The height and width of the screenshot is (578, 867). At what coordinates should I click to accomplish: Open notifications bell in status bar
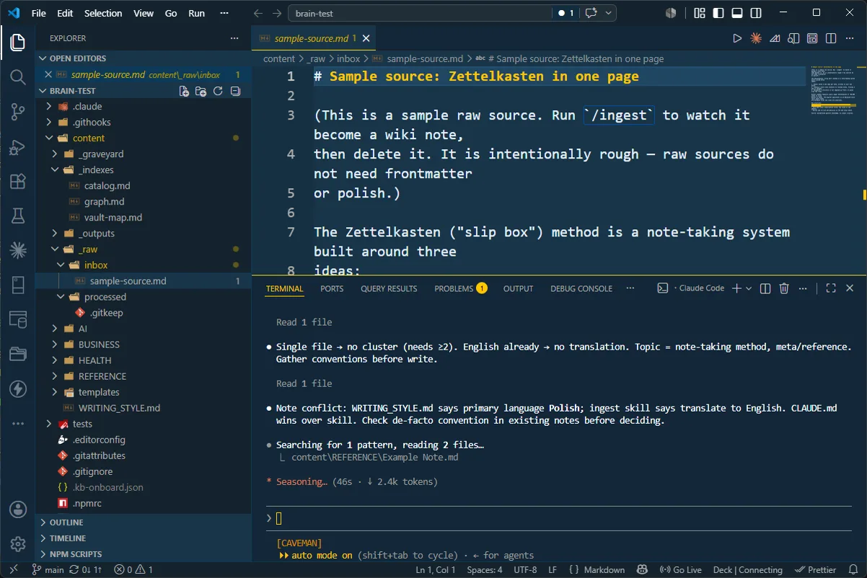point(854,569)
